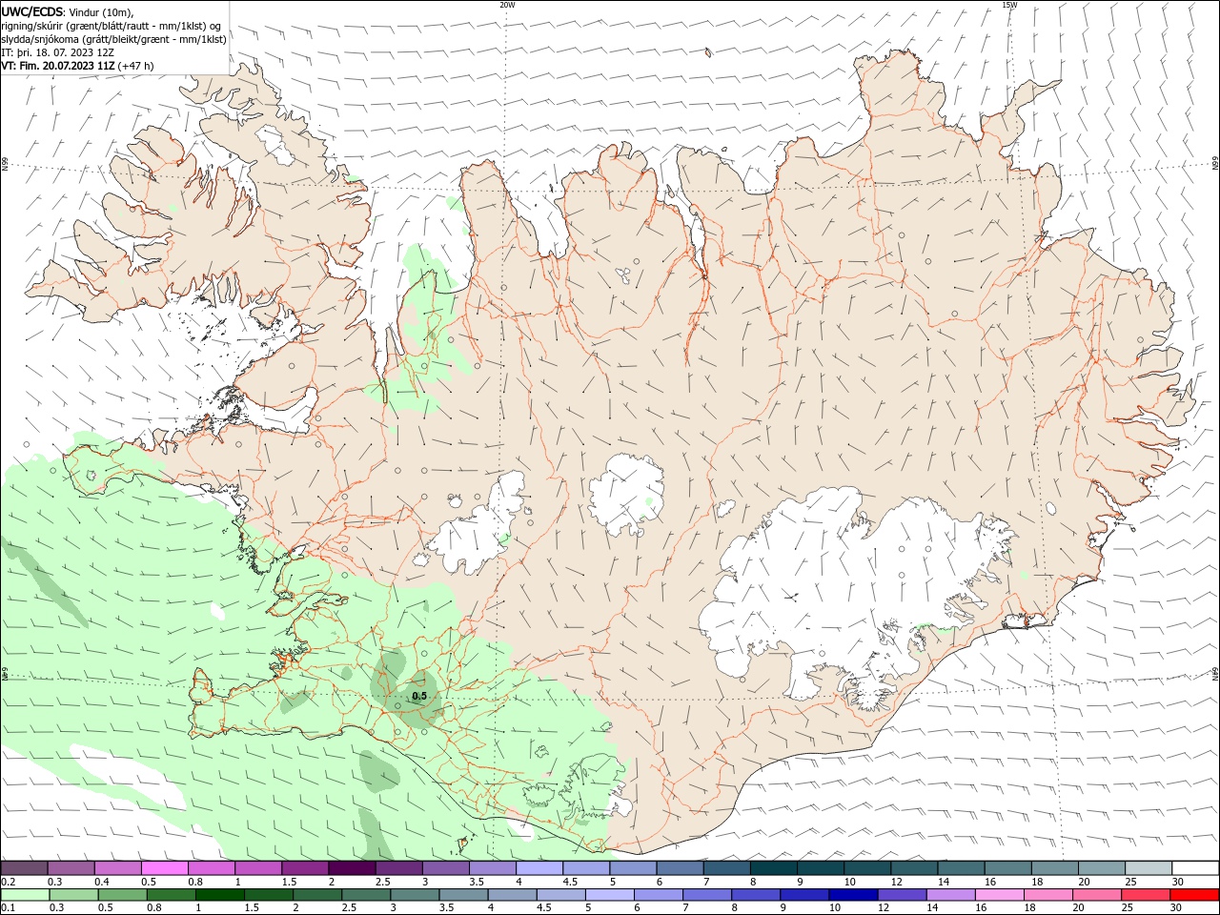
Task: Select the darkest green 1 mm rain swatch
Action: click(219, 895)
